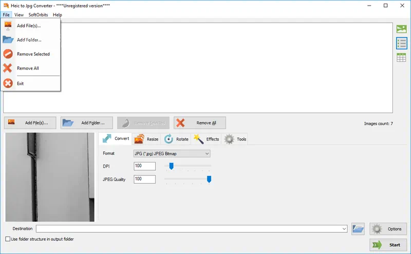411x254 pixels.
Task: Switch to the Rotate tab
Action: 176,139
